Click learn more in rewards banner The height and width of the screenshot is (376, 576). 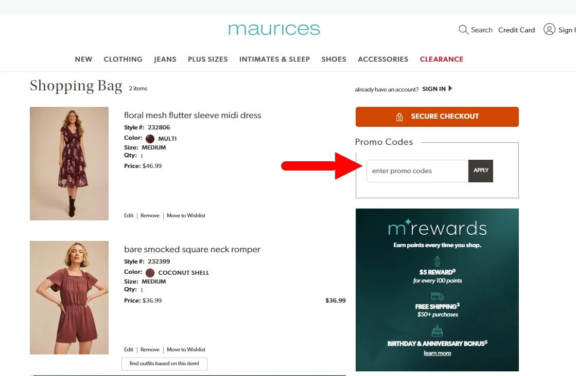(437, 353)
